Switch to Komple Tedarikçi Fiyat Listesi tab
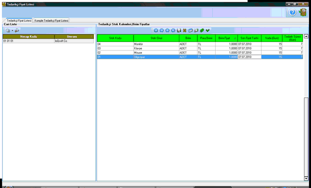 [x=52, y=20]
